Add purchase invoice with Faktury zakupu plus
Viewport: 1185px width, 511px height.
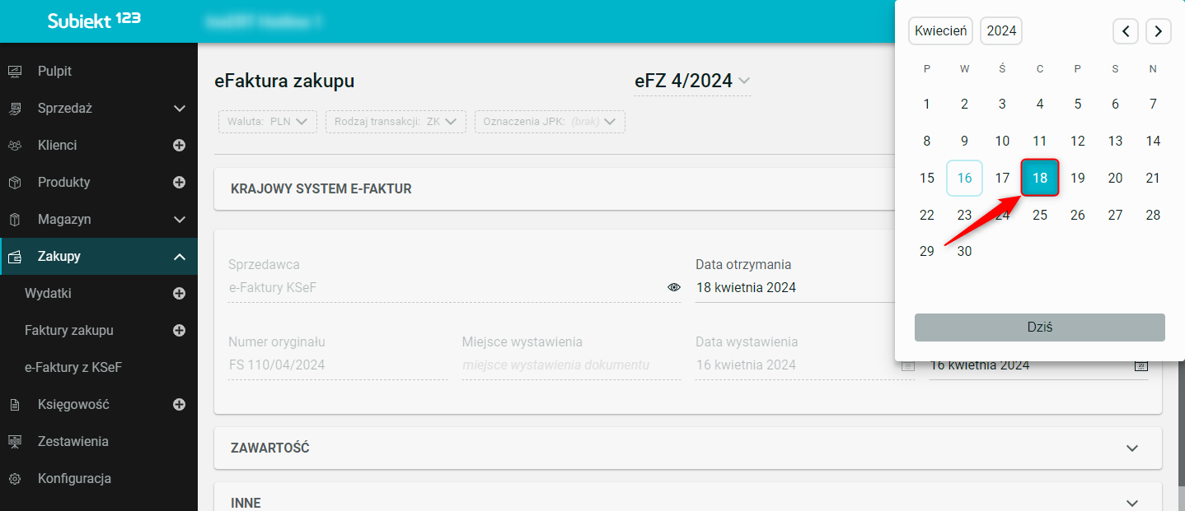179,331
